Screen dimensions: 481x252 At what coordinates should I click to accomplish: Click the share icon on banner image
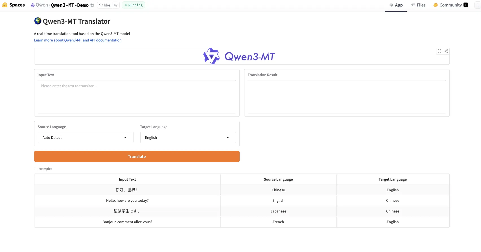click(x=446, y=51)
